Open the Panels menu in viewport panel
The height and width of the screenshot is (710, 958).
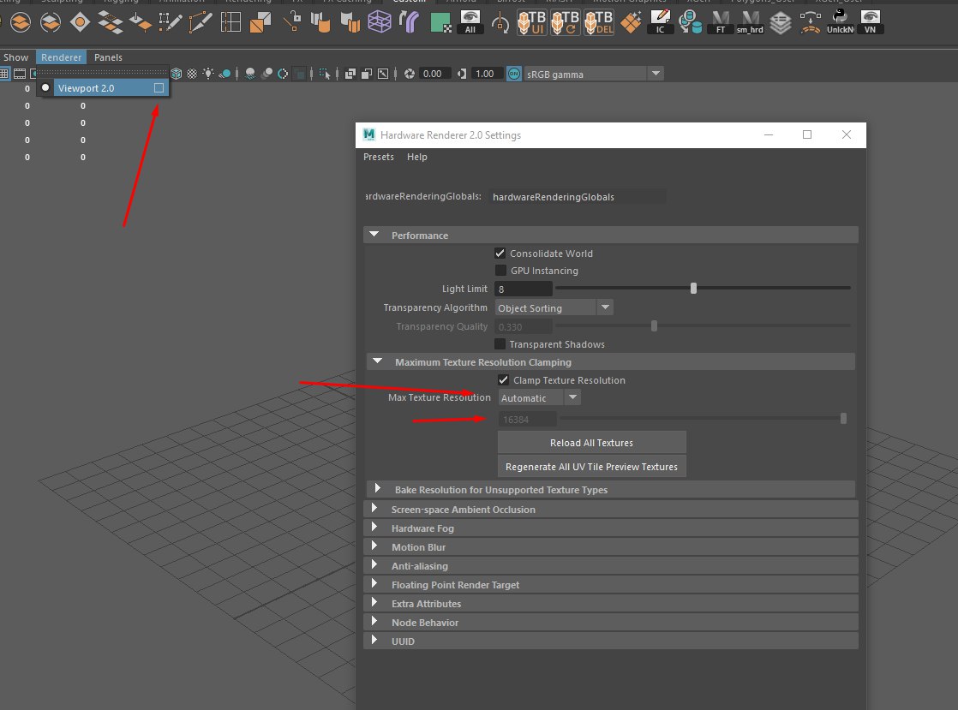(x=108, y=57)
